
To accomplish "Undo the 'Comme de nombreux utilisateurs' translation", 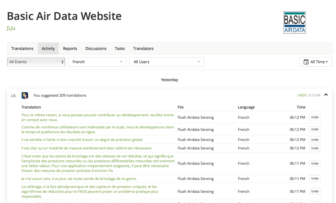I will point(315,129).
